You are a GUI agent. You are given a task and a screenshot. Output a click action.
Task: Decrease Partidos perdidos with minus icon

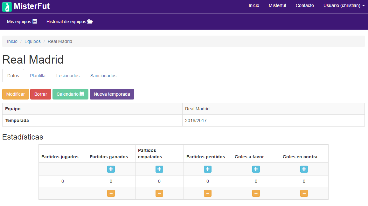[x=208, y=193]
